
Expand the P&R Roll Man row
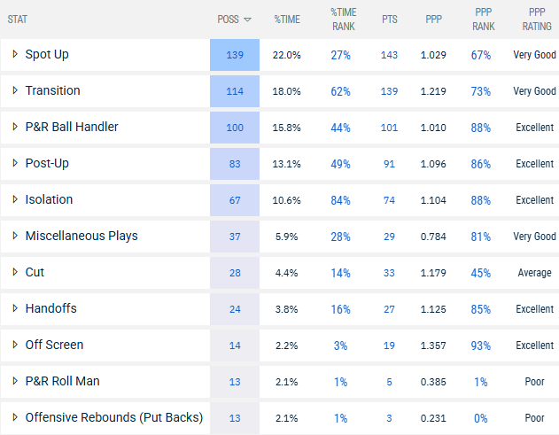tap(15, 381)
